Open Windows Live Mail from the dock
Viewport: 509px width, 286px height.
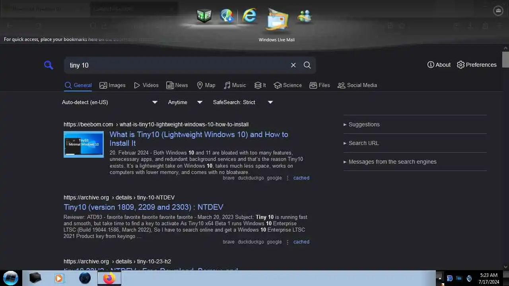277,19
